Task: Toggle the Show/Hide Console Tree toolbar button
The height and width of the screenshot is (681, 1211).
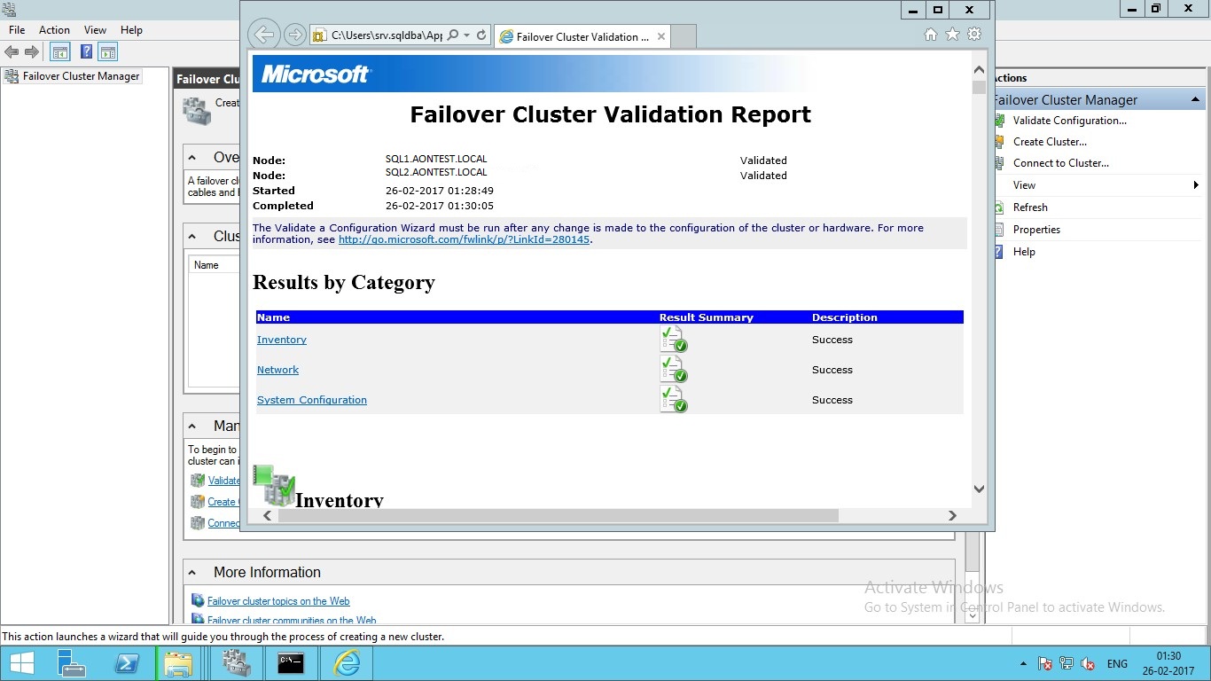Action: pos(59,52)
